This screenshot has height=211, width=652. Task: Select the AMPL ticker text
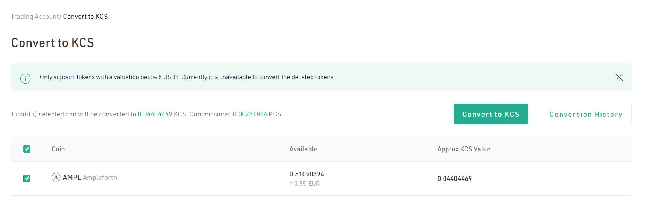pyautogui.click(x=72, y=177)
